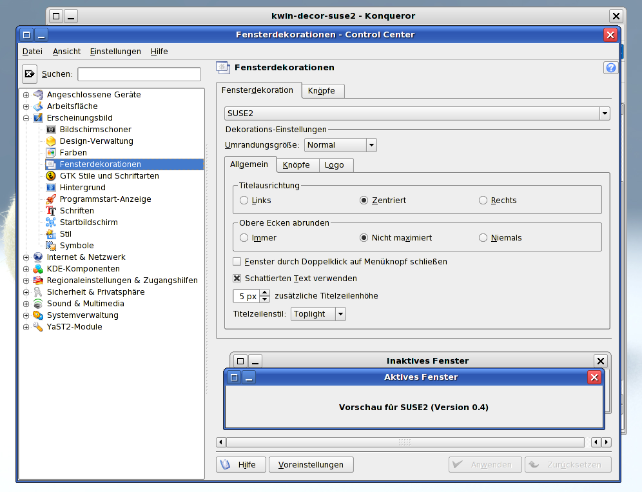Click the Hilfe button at bottom
This screenshot has width=642, height=492.
pos(241,464)
